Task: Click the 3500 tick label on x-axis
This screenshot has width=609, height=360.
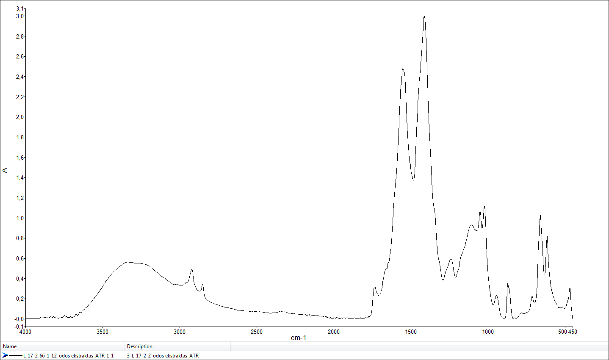Action: pyautogui.click(x=102, y=332)
